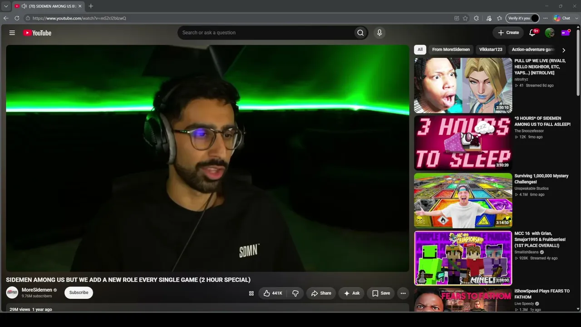Open "Surviving 1,000,000 Mystery Challenges!" title

541,179
